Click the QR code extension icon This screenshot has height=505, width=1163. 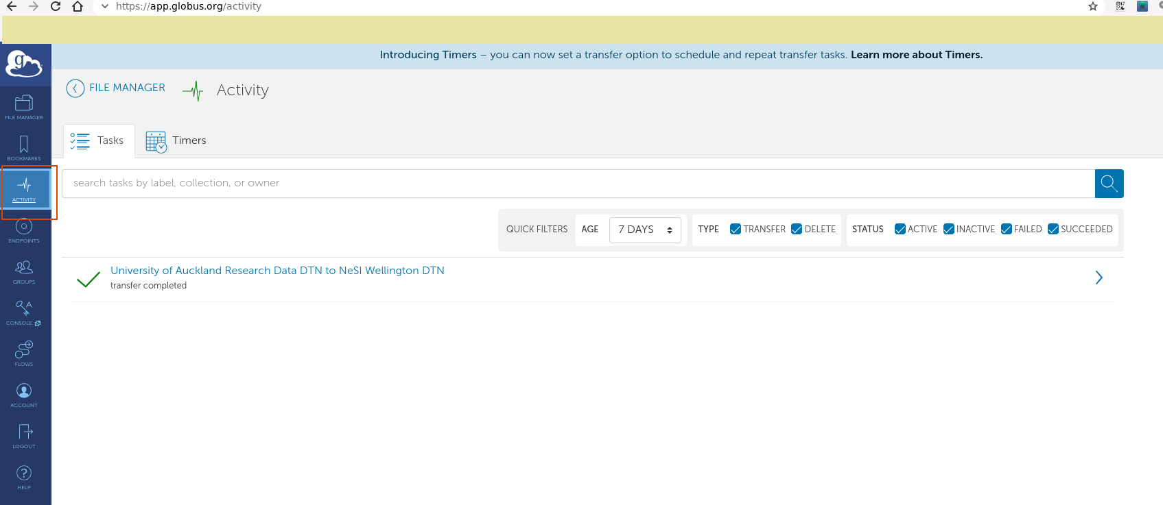tap(1120, 6)
